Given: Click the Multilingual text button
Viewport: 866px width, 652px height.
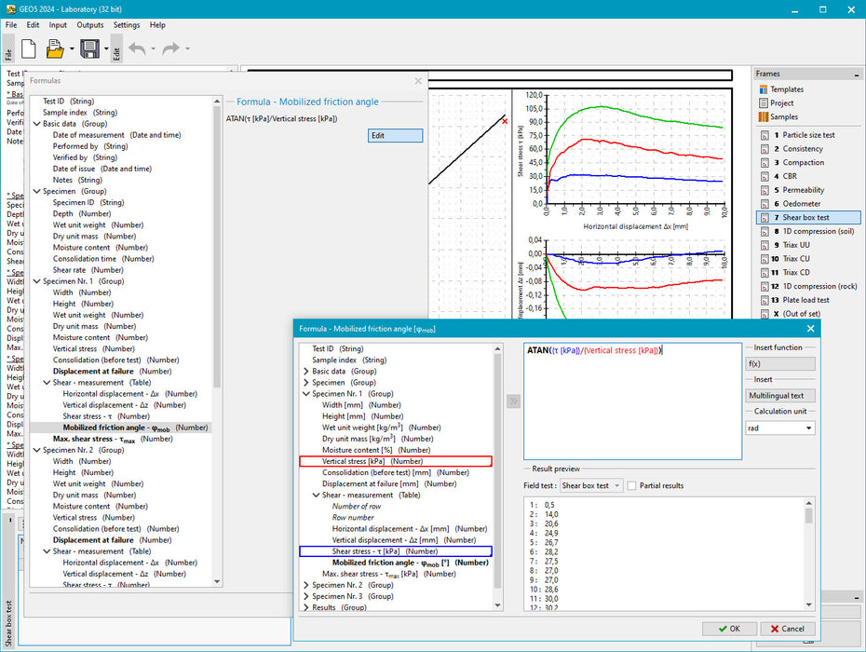Looking at the screenshot, I should point(780,396).
